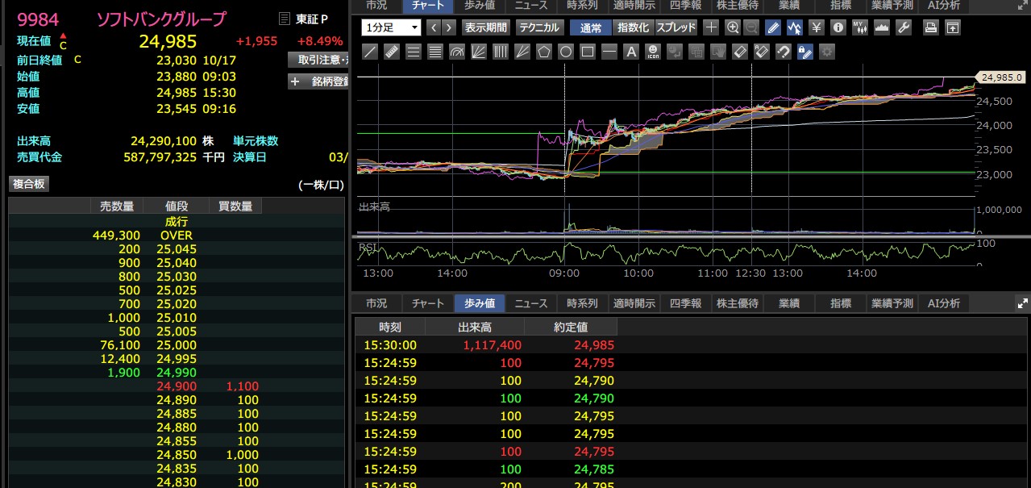Image resolution: width=1031 pixels, height=488 pixels.
Task: Zoom in on the chart
Action: point(733,27)
